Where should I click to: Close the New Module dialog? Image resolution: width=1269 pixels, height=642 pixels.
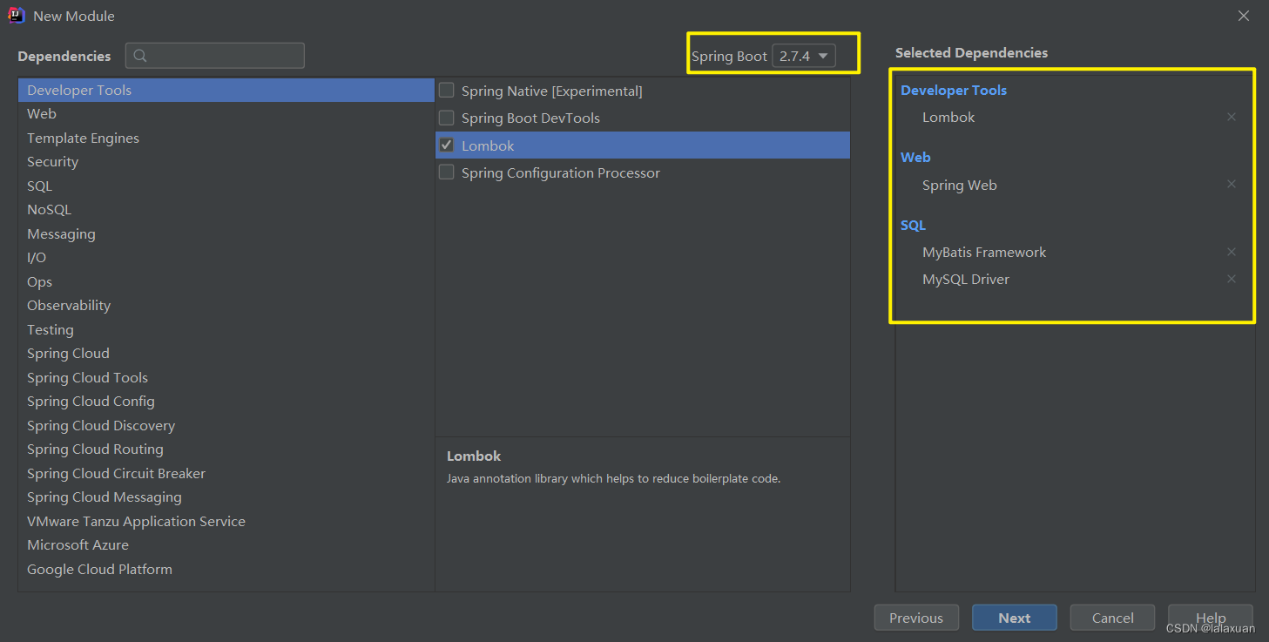[1244, 16]
